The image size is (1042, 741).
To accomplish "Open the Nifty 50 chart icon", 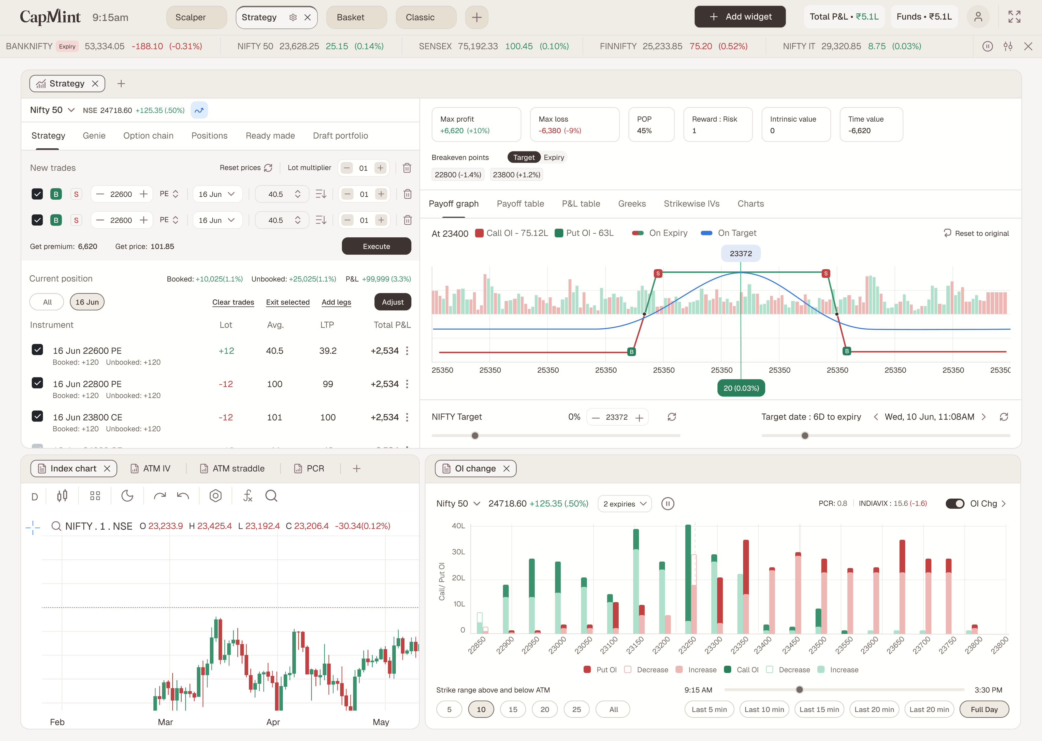I will click(x=199, y=110).
